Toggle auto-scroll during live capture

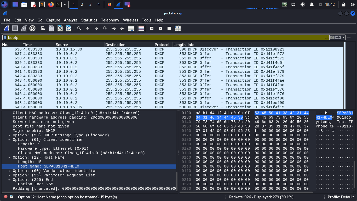pyautogui.click(x=131, y=28)
